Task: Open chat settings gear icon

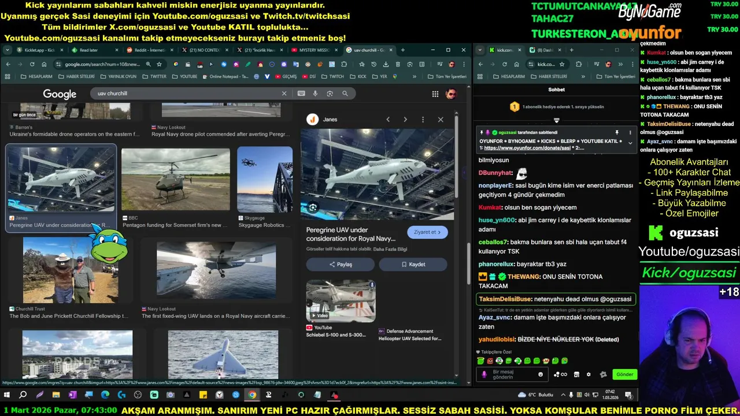Action: click(x=589, y=374)
